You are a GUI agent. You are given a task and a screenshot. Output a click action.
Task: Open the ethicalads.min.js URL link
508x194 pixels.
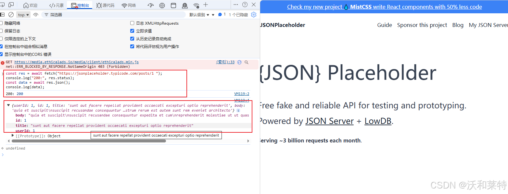click(x=77, y=62)
